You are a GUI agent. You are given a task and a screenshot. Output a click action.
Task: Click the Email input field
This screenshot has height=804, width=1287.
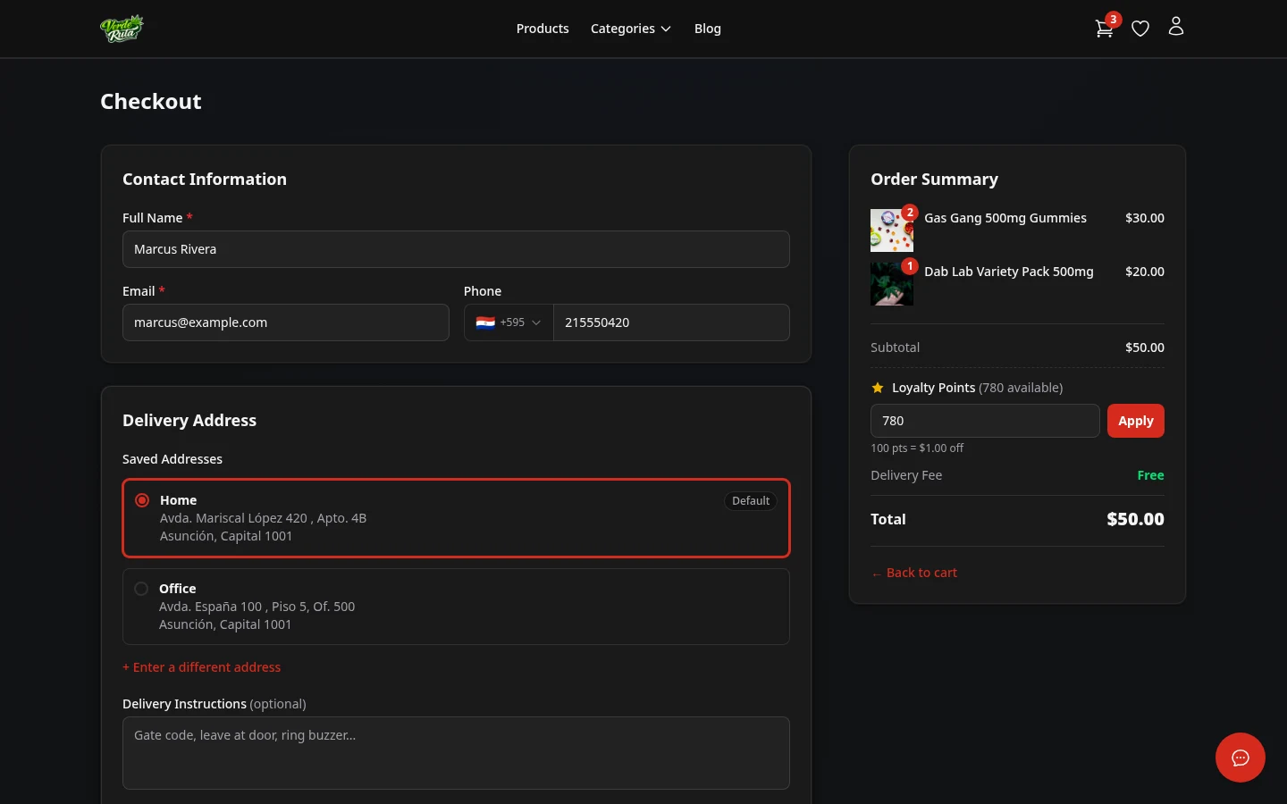pos(286,322)
